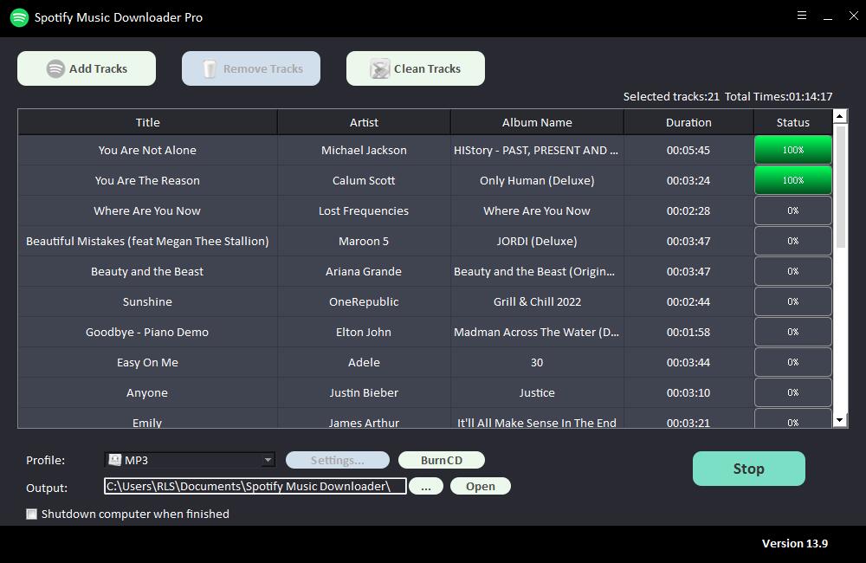This screenshot has height=563, width=866.
Task: Enable Shutdown computer when finished checkbox
Action: [32, 514]
